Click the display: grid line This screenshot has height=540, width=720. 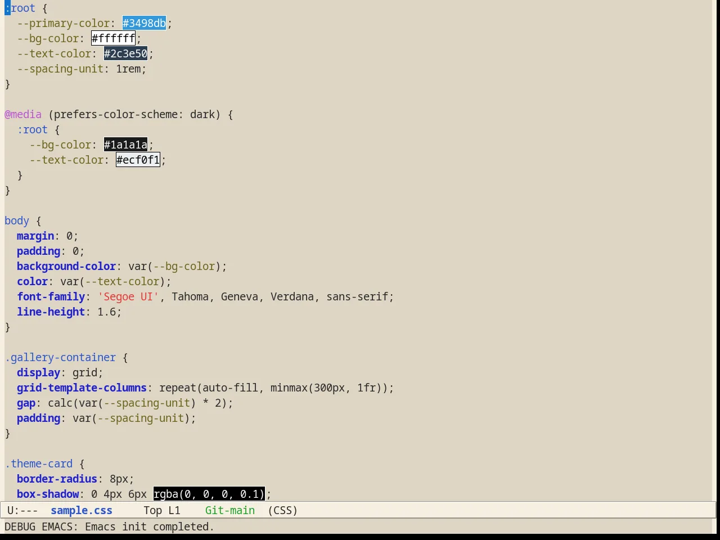point(60,372)
